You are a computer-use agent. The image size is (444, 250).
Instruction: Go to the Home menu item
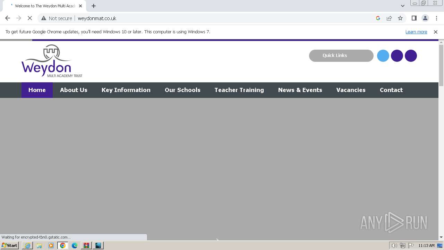pos(37,90)
